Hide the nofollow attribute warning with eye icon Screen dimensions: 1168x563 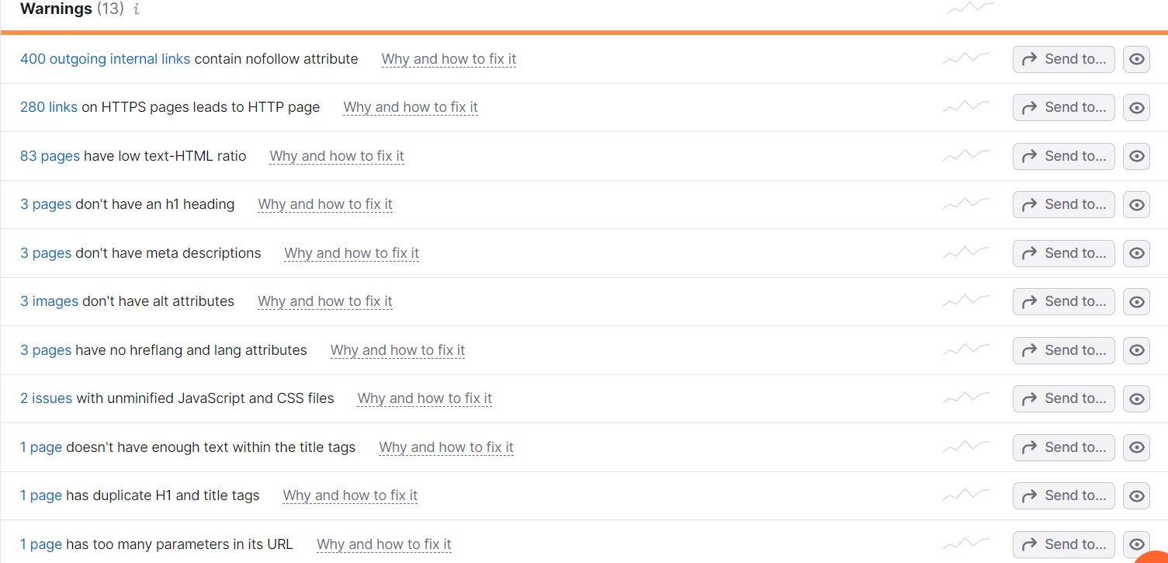click(1136, 59)
